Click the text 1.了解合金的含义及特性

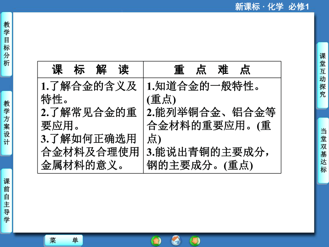coord(89,93)
